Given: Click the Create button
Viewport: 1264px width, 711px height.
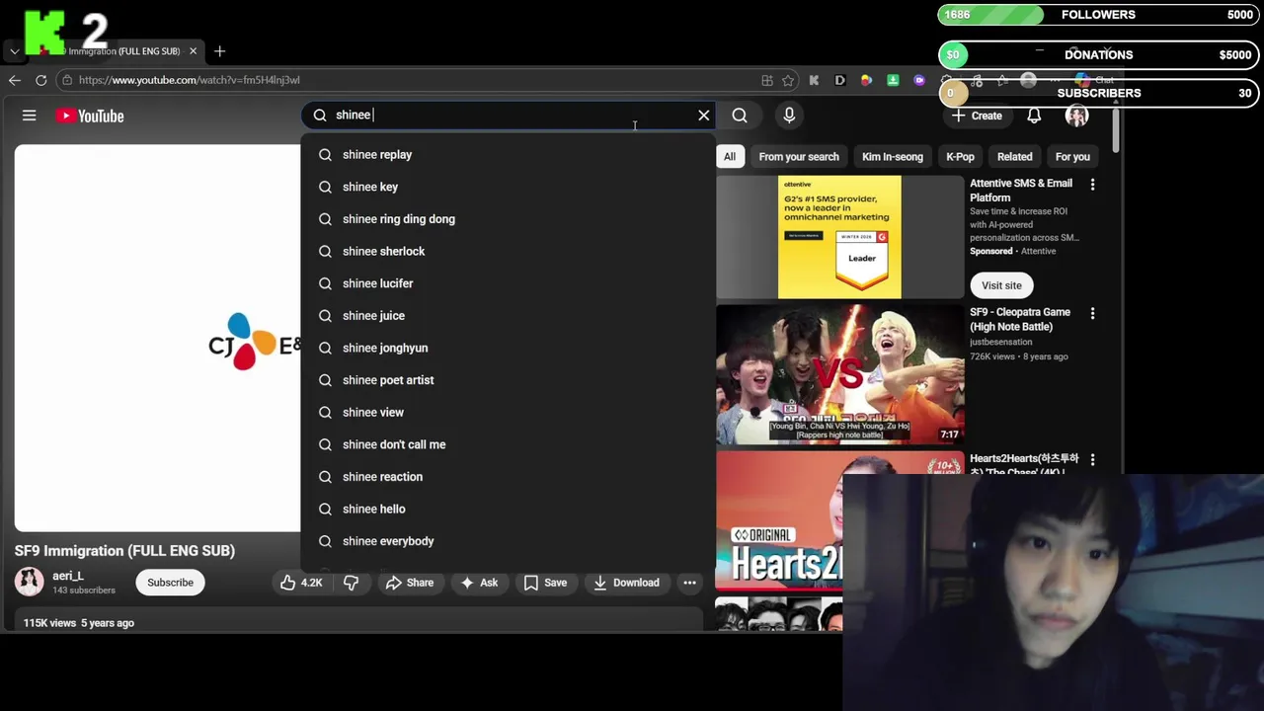Looking at the screenshot, I should point(977,116).
